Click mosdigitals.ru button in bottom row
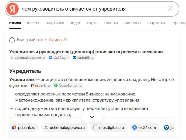186x140 pixels. coord(109,128)
